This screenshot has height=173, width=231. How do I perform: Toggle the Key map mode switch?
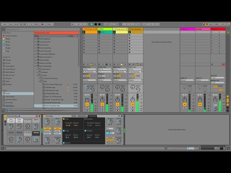point(211,24)
